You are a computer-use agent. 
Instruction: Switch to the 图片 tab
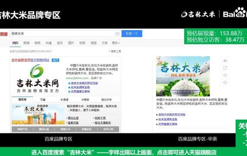tap(71, 43)
